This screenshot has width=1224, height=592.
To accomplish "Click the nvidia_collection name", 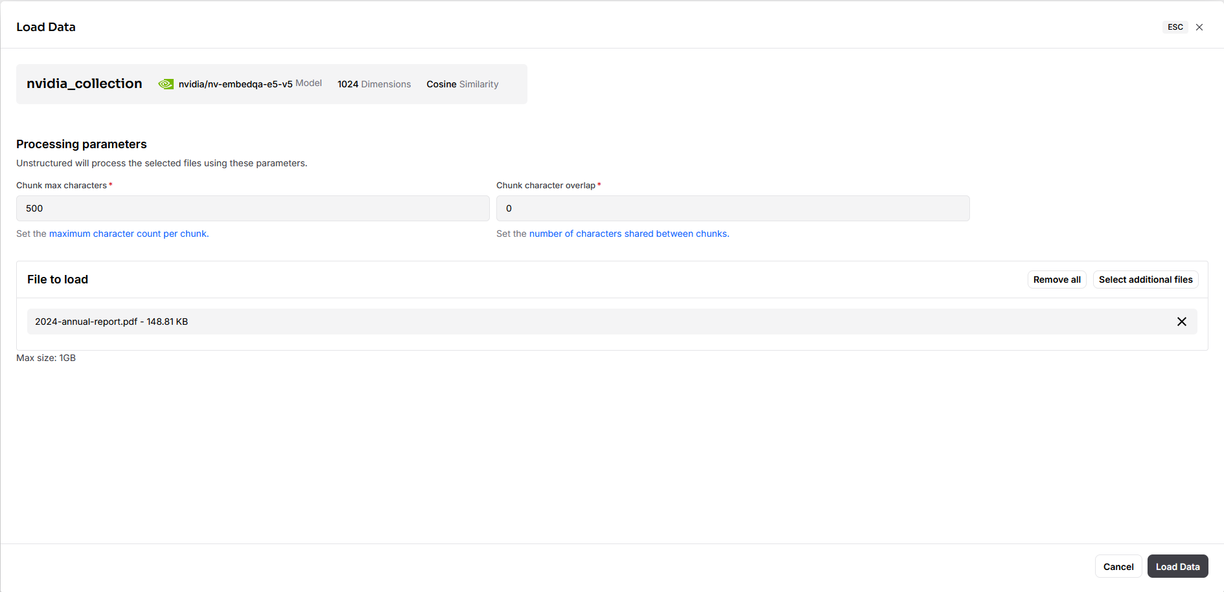I will (x=84, y=83).
